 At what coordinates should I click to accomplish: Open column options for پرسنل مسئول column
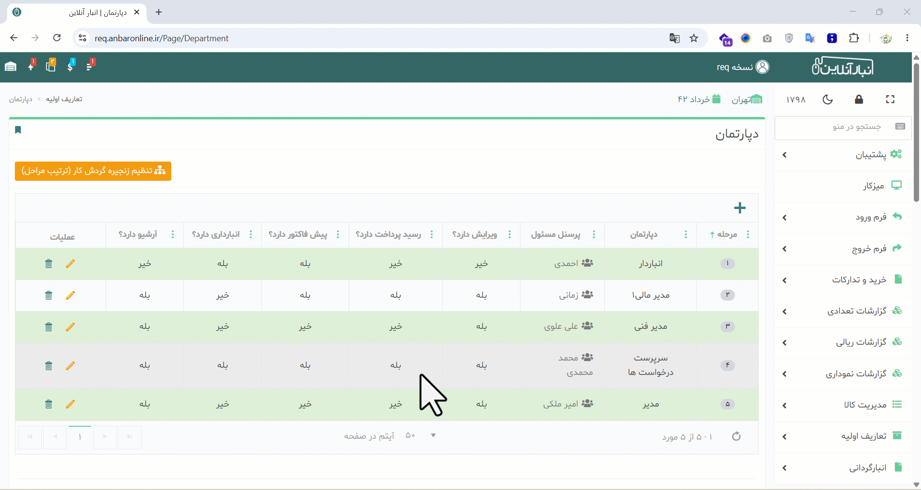pos(594,234)
